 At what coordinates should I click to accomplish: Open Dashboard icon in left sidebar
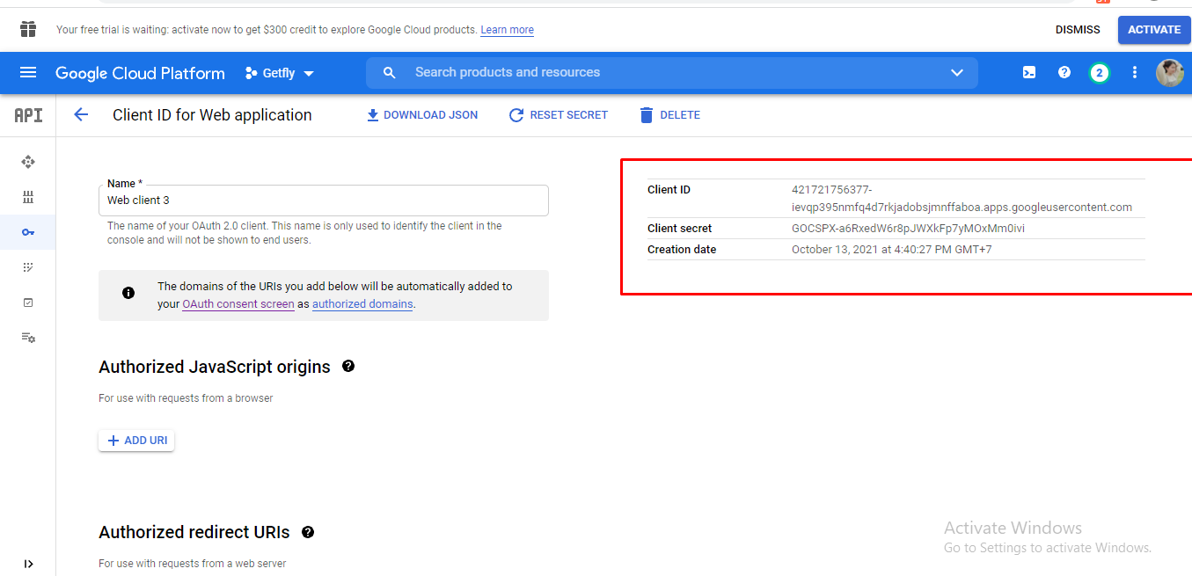pos(28,162)
